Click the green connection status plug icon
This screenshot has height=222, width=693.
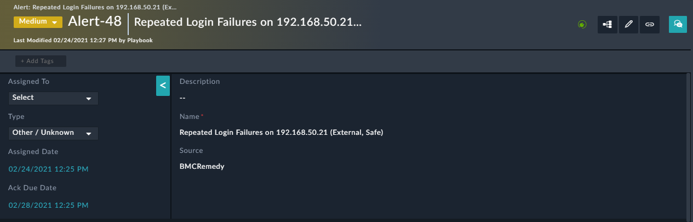tap(582, 24)
